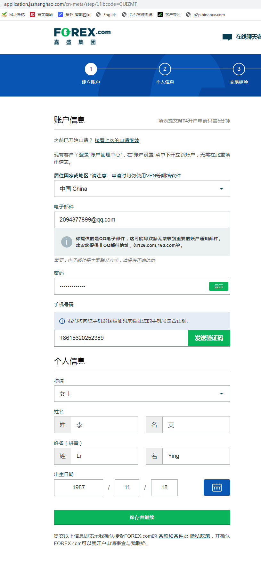
Task: Click the QQ email warning info icon
Action: coord(67,242)
